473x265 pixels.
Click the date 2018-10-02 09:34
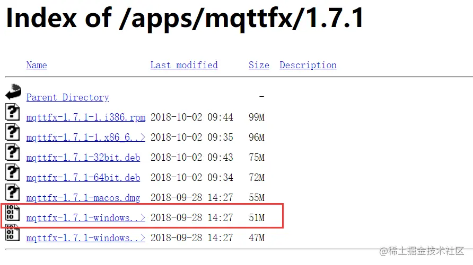[192, 178]
